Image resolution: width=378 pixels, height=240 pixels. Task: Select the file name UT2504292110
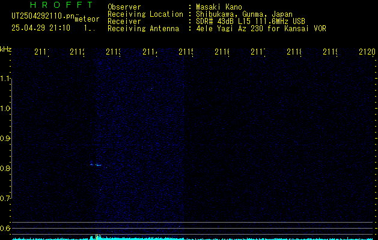[x=43, y=16]
